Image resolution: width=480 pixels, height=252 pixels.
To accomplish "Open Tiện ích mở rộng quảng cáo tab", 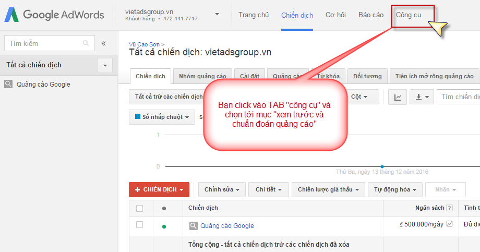I will pos(435,76).
